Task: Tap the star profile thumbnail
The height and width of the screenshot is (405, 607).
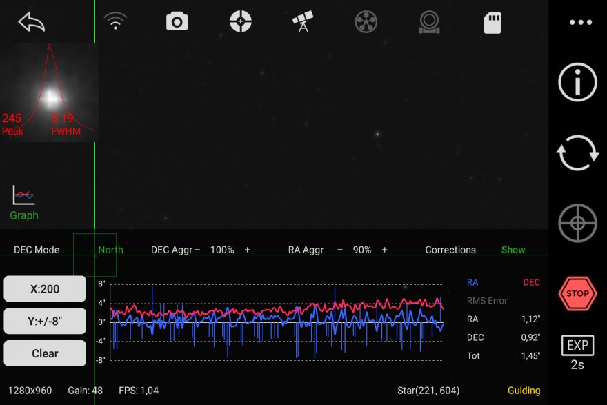Action: click(x=49, y=92)
